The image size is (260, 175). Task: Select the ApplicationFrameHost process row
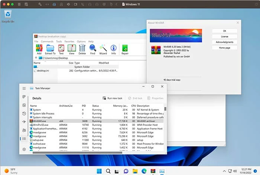tap(96, 128)
